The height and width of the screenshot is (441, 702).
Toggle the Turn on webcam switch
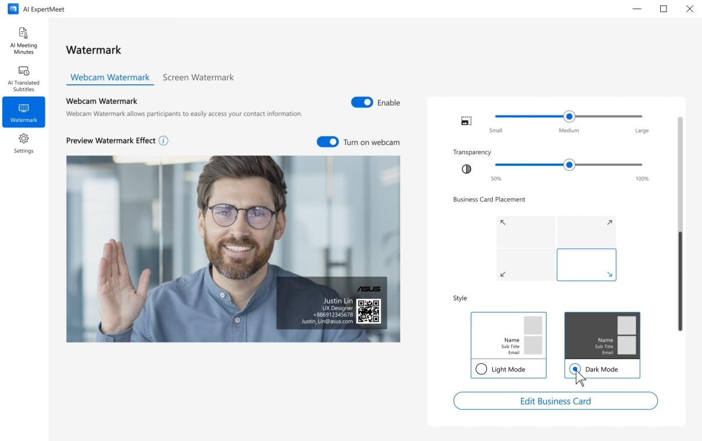(x=328, y=142)
